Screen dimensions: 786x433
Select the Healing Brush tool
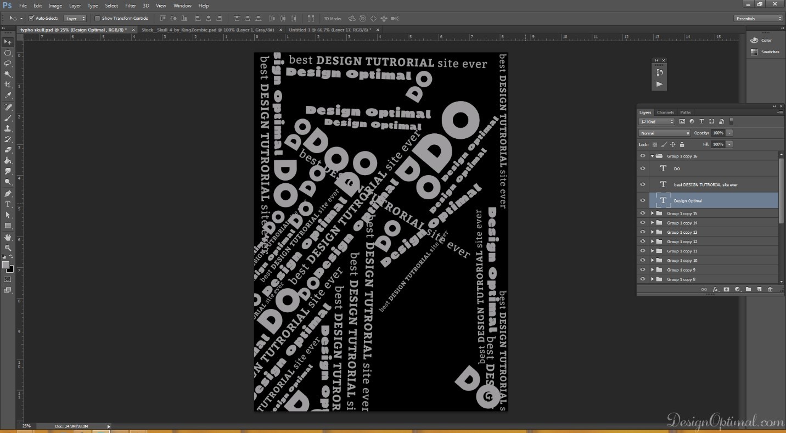[8, 107]
